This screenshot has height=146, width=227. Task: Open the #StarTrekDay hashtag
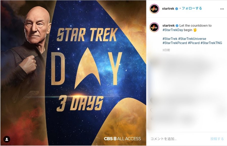tap(173, 30)
